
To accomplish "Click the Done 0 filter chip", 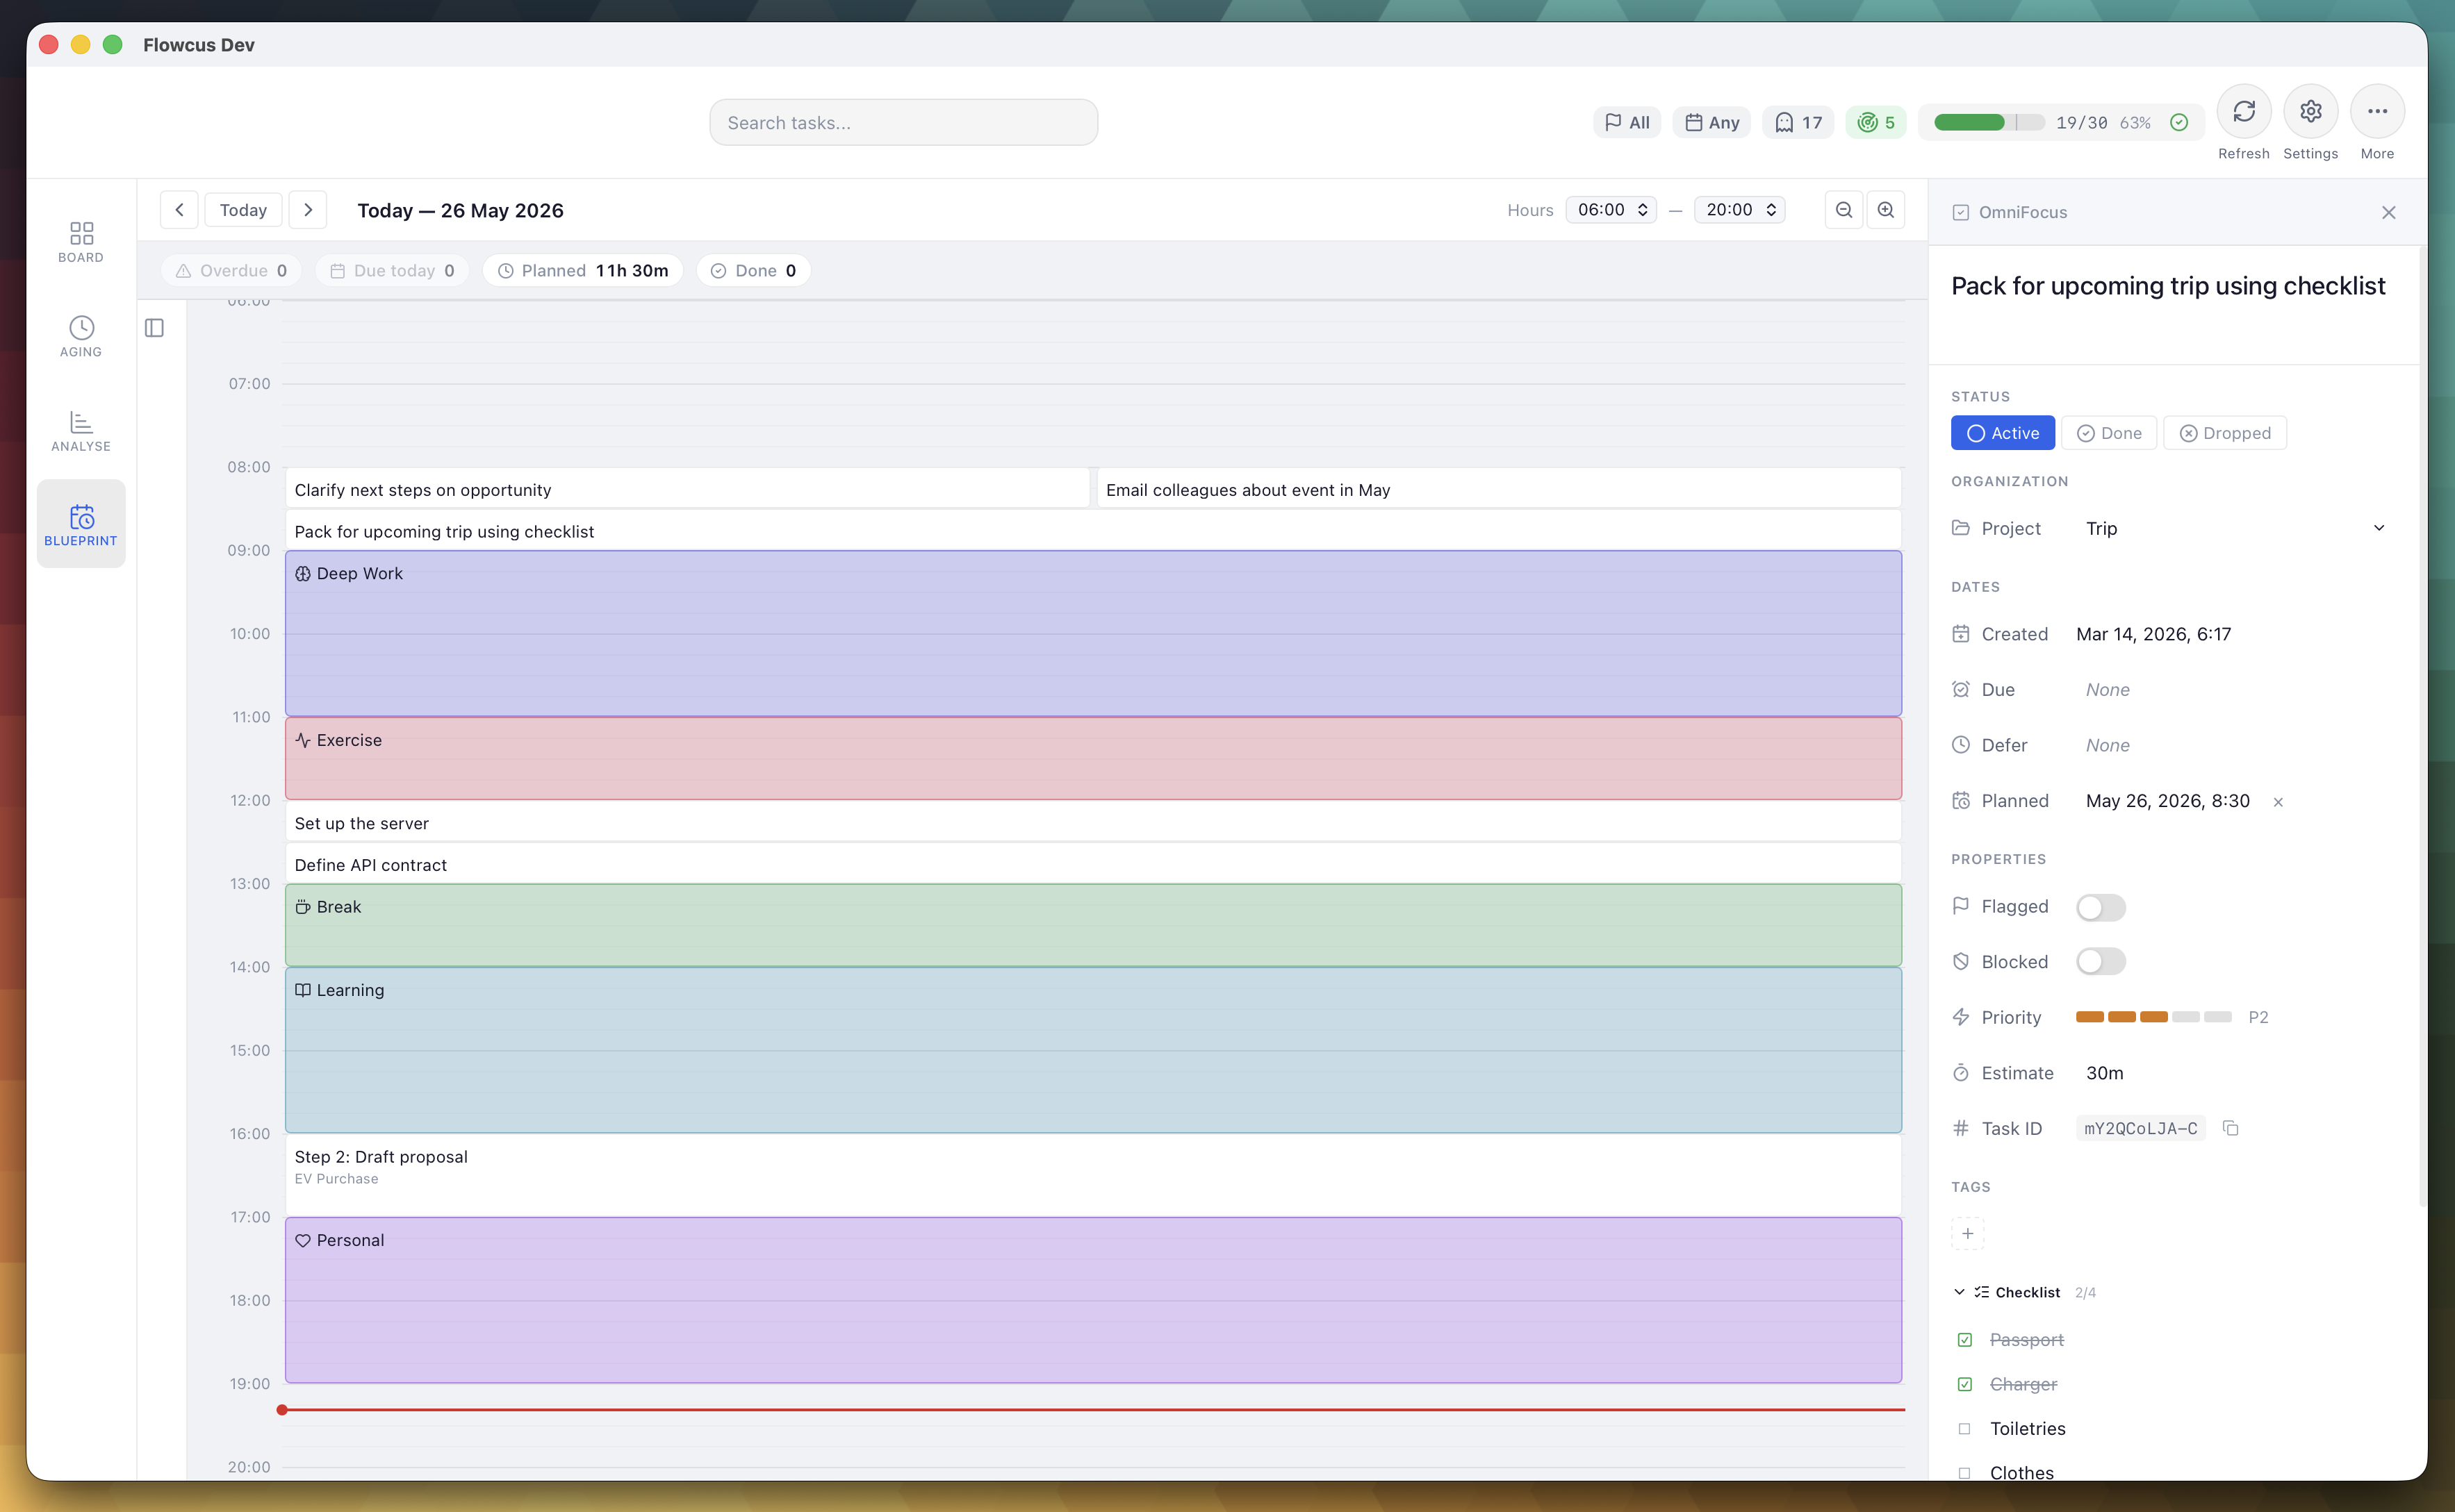I will [753, 270].
